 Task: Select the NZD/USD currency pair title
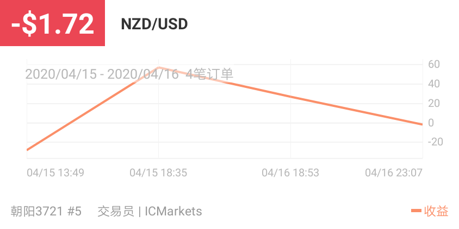coord(154,24)
